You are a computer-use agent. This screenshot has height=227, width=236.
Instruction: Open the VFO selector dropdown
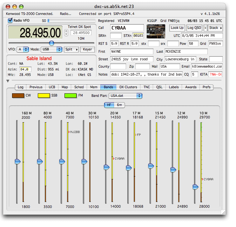click(x=24, y=50)
